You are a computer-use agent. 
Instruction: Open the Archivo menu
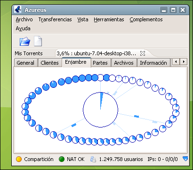coord(24,19)
